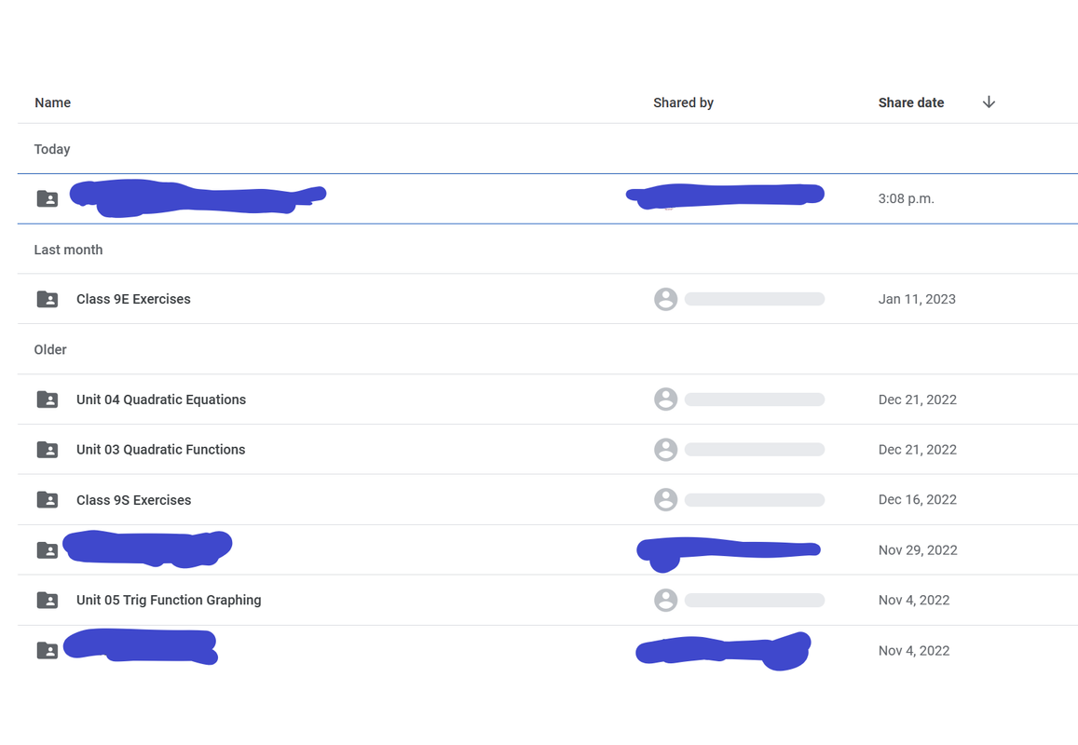This screenshot has height=745, width=1078.
Task: Click the Older section label
Action: click(x=50, y=349)
